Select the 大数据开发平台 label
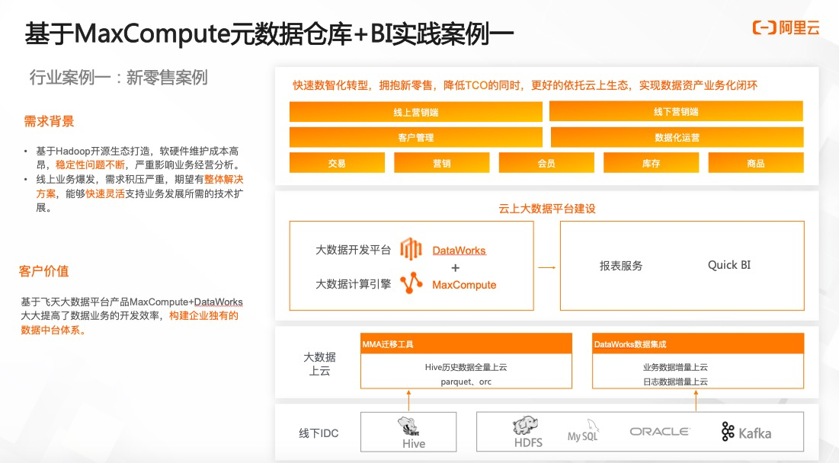Image resolution: width=839 pixels, height=463 pixels. point(353,250)
